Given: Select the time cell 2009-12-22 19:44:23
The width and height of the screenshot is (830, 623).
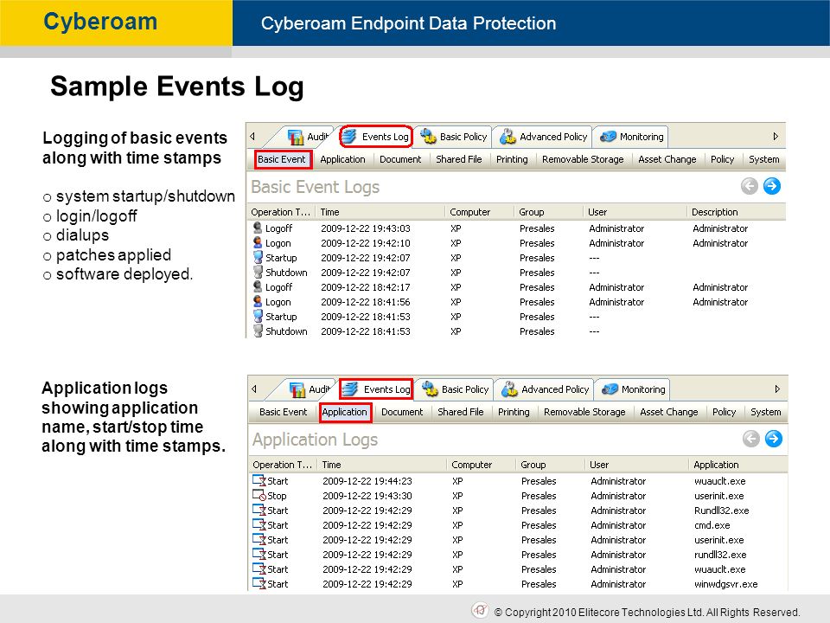Looking at the screenshot, I should coord(367,481).
